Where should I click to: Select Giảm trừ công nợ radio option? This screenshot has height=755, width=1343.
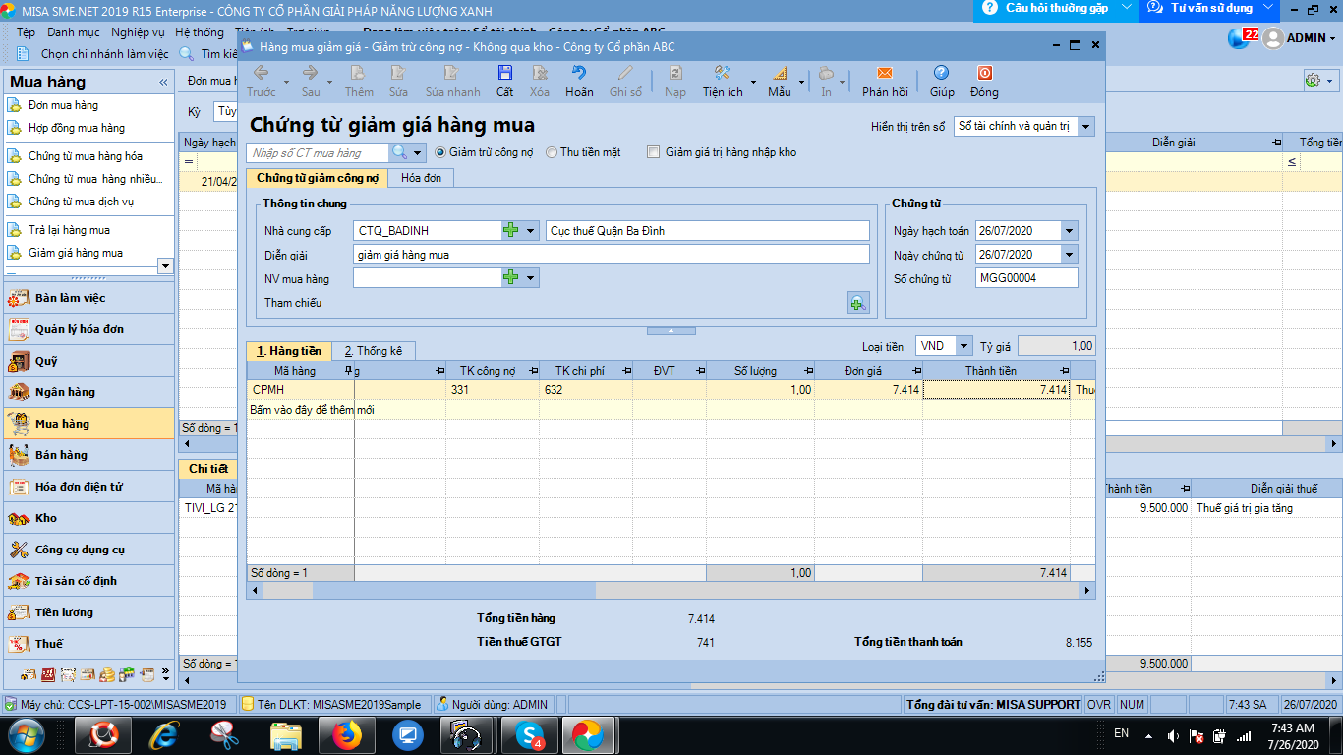coord(441,152)
